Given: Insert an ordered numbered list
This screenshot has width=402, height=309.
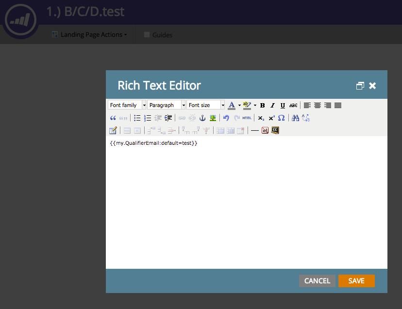Looking at the screenshot, I should pos(148,118).
